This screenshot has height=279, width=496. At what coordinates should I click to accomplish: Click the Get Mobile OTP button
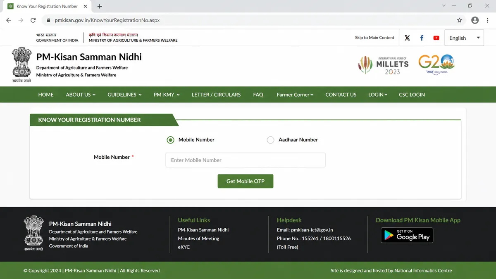[246, 181]
